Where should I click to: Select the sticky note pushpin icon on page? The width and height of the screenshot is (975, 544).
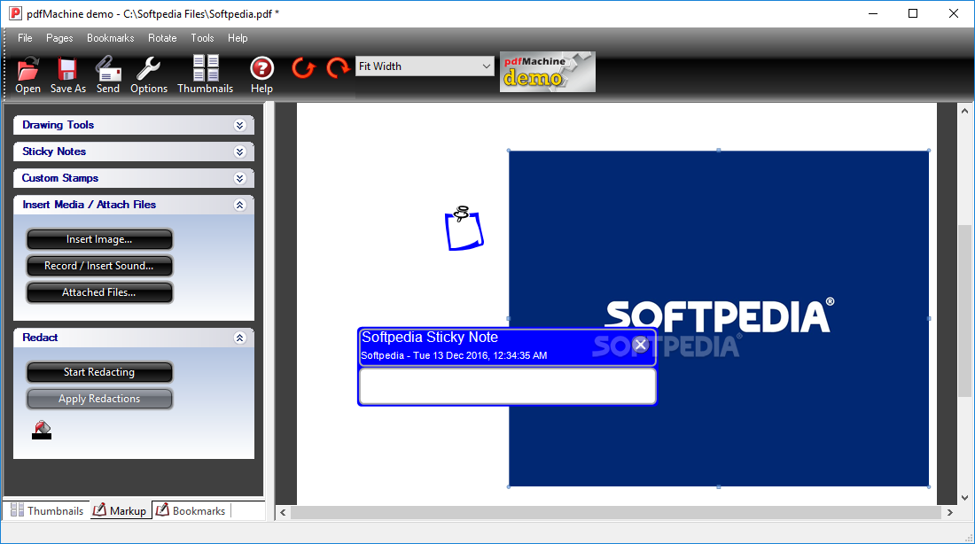coord(464,229)
